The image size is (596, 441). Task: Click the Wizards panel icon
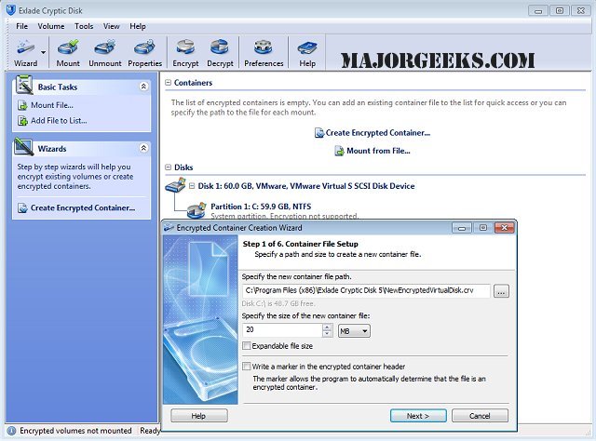pos(23,147)
